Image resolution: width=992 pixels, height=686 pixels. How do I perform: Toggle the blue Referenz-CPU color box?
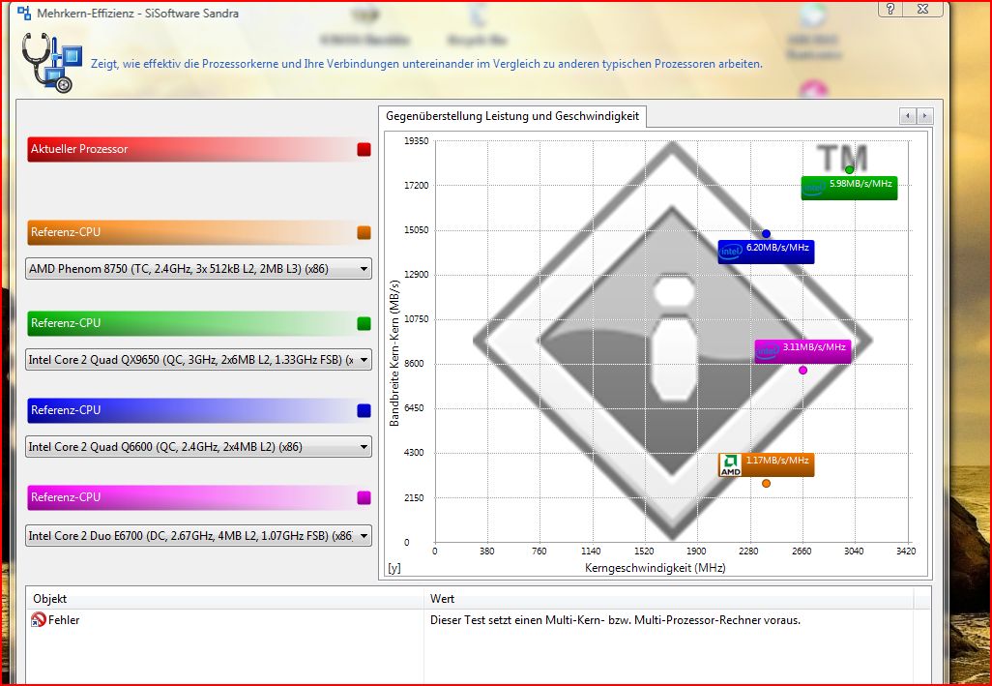coord(364,410)
